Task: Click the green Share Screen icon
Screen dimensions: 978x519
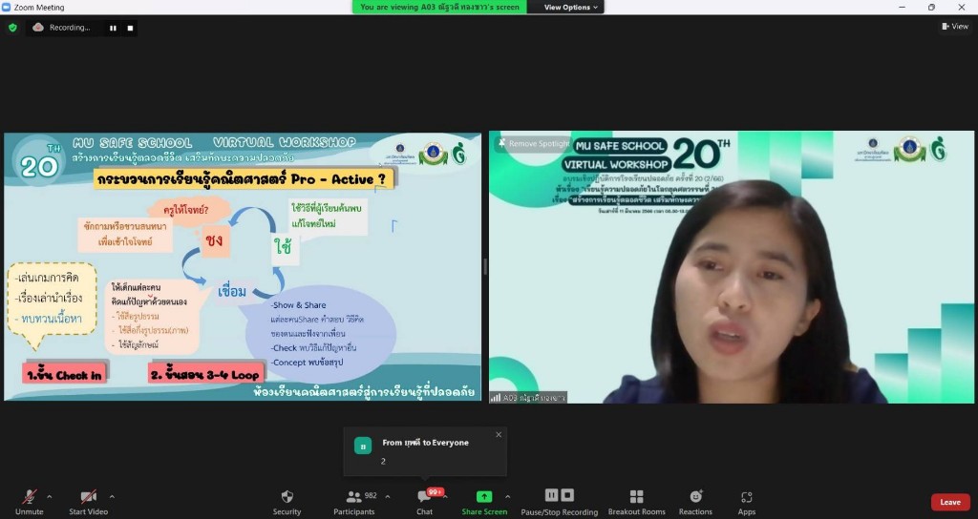Action: pos(484,496)
